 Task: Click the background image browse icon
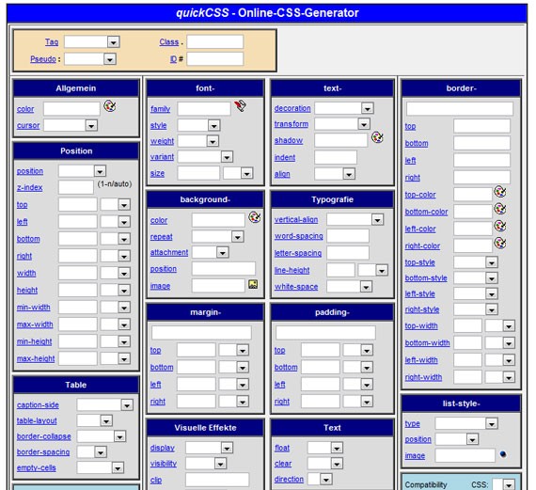[x=253, y=284]
